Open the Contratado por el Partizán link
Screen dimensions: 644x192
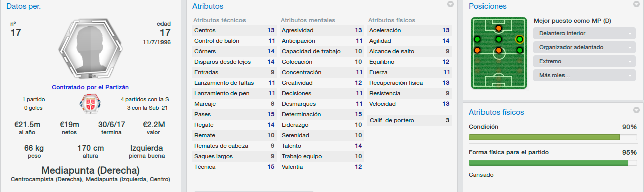click(90, 87)
